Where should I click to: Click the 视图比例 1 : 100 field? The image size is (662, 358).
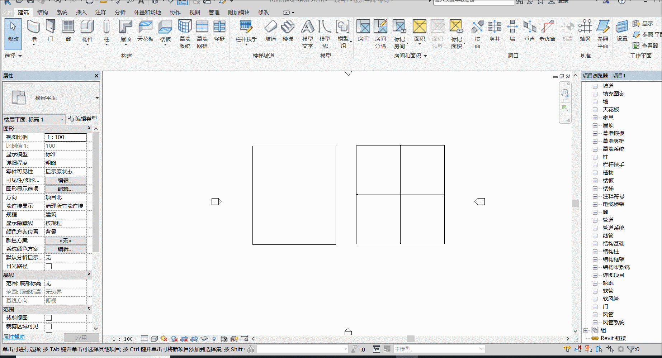(x=66, y=137)
